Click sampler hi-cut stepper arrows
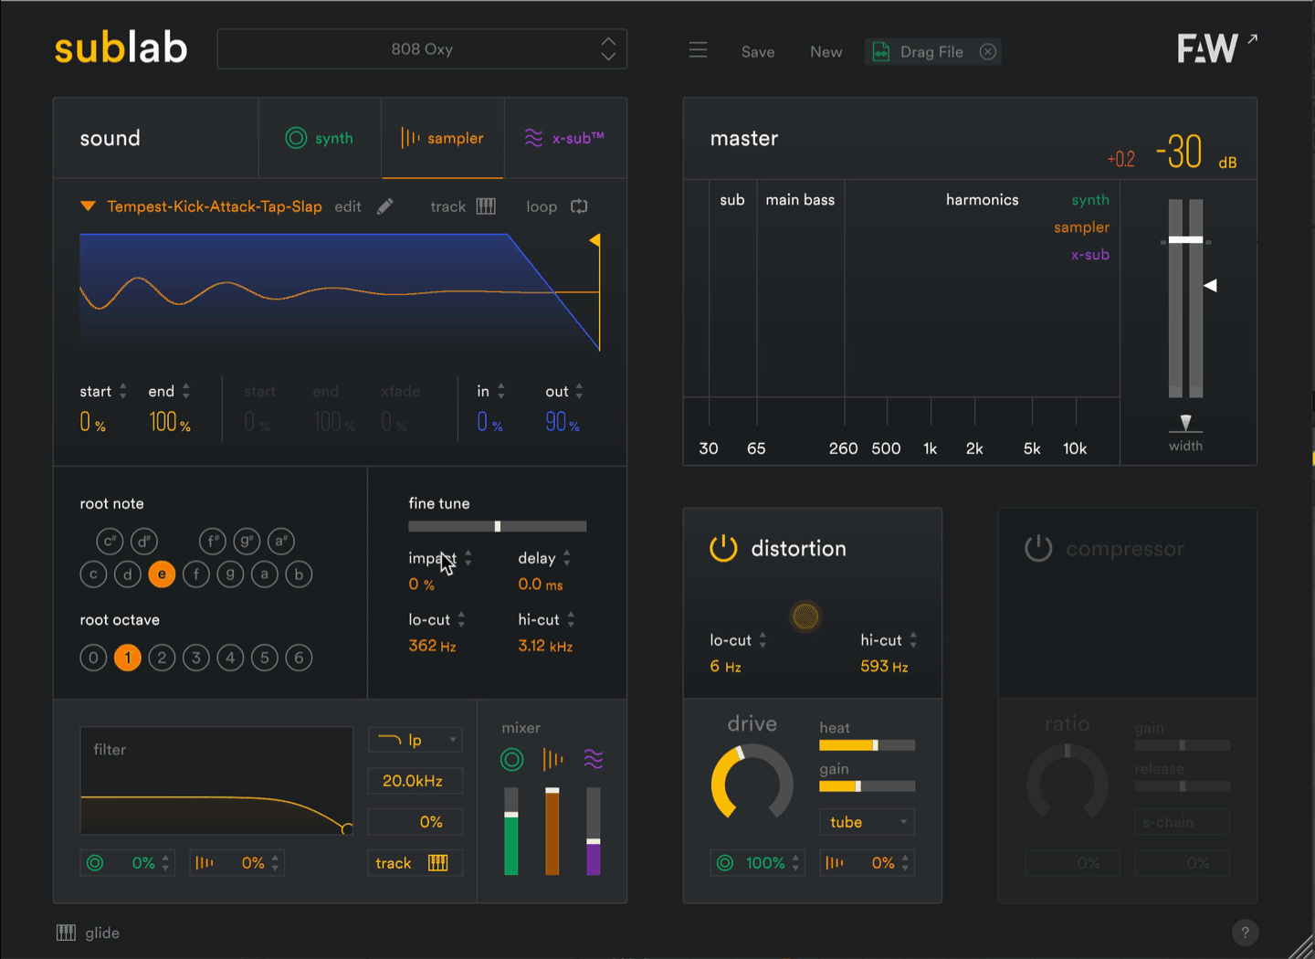The height and width of the screenshot is (959, 1315). pyautogui.click(x=571, y=619)
